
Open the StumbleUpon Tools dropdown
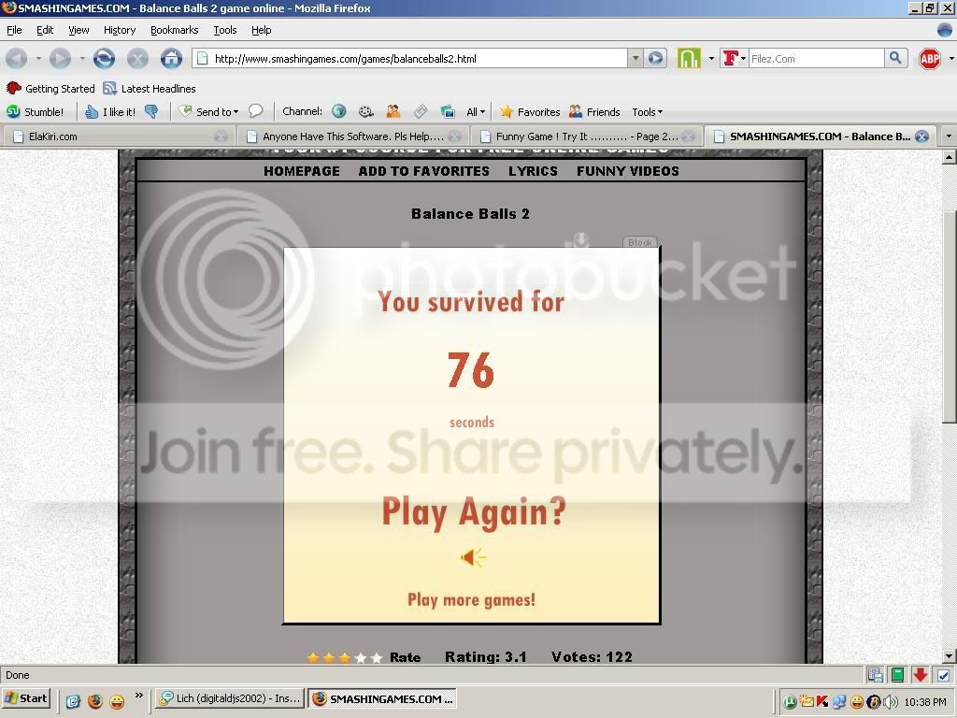click(x=647, y=112)
